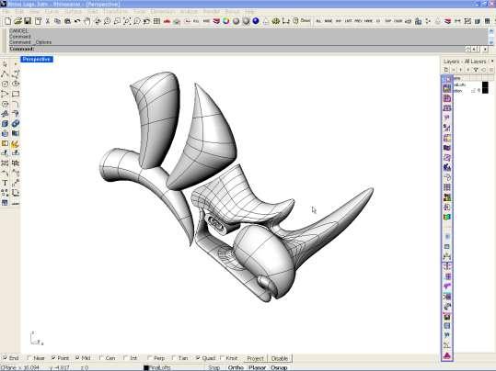Click the Open file folder icon
The image size is (496, 371).
tap(17, 21)
